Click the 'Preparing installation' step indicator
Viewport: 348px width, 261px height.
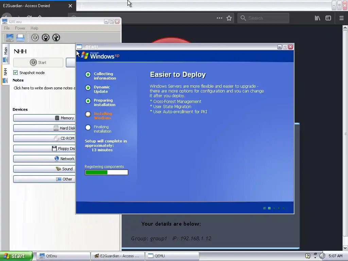(x=88, y=101)
